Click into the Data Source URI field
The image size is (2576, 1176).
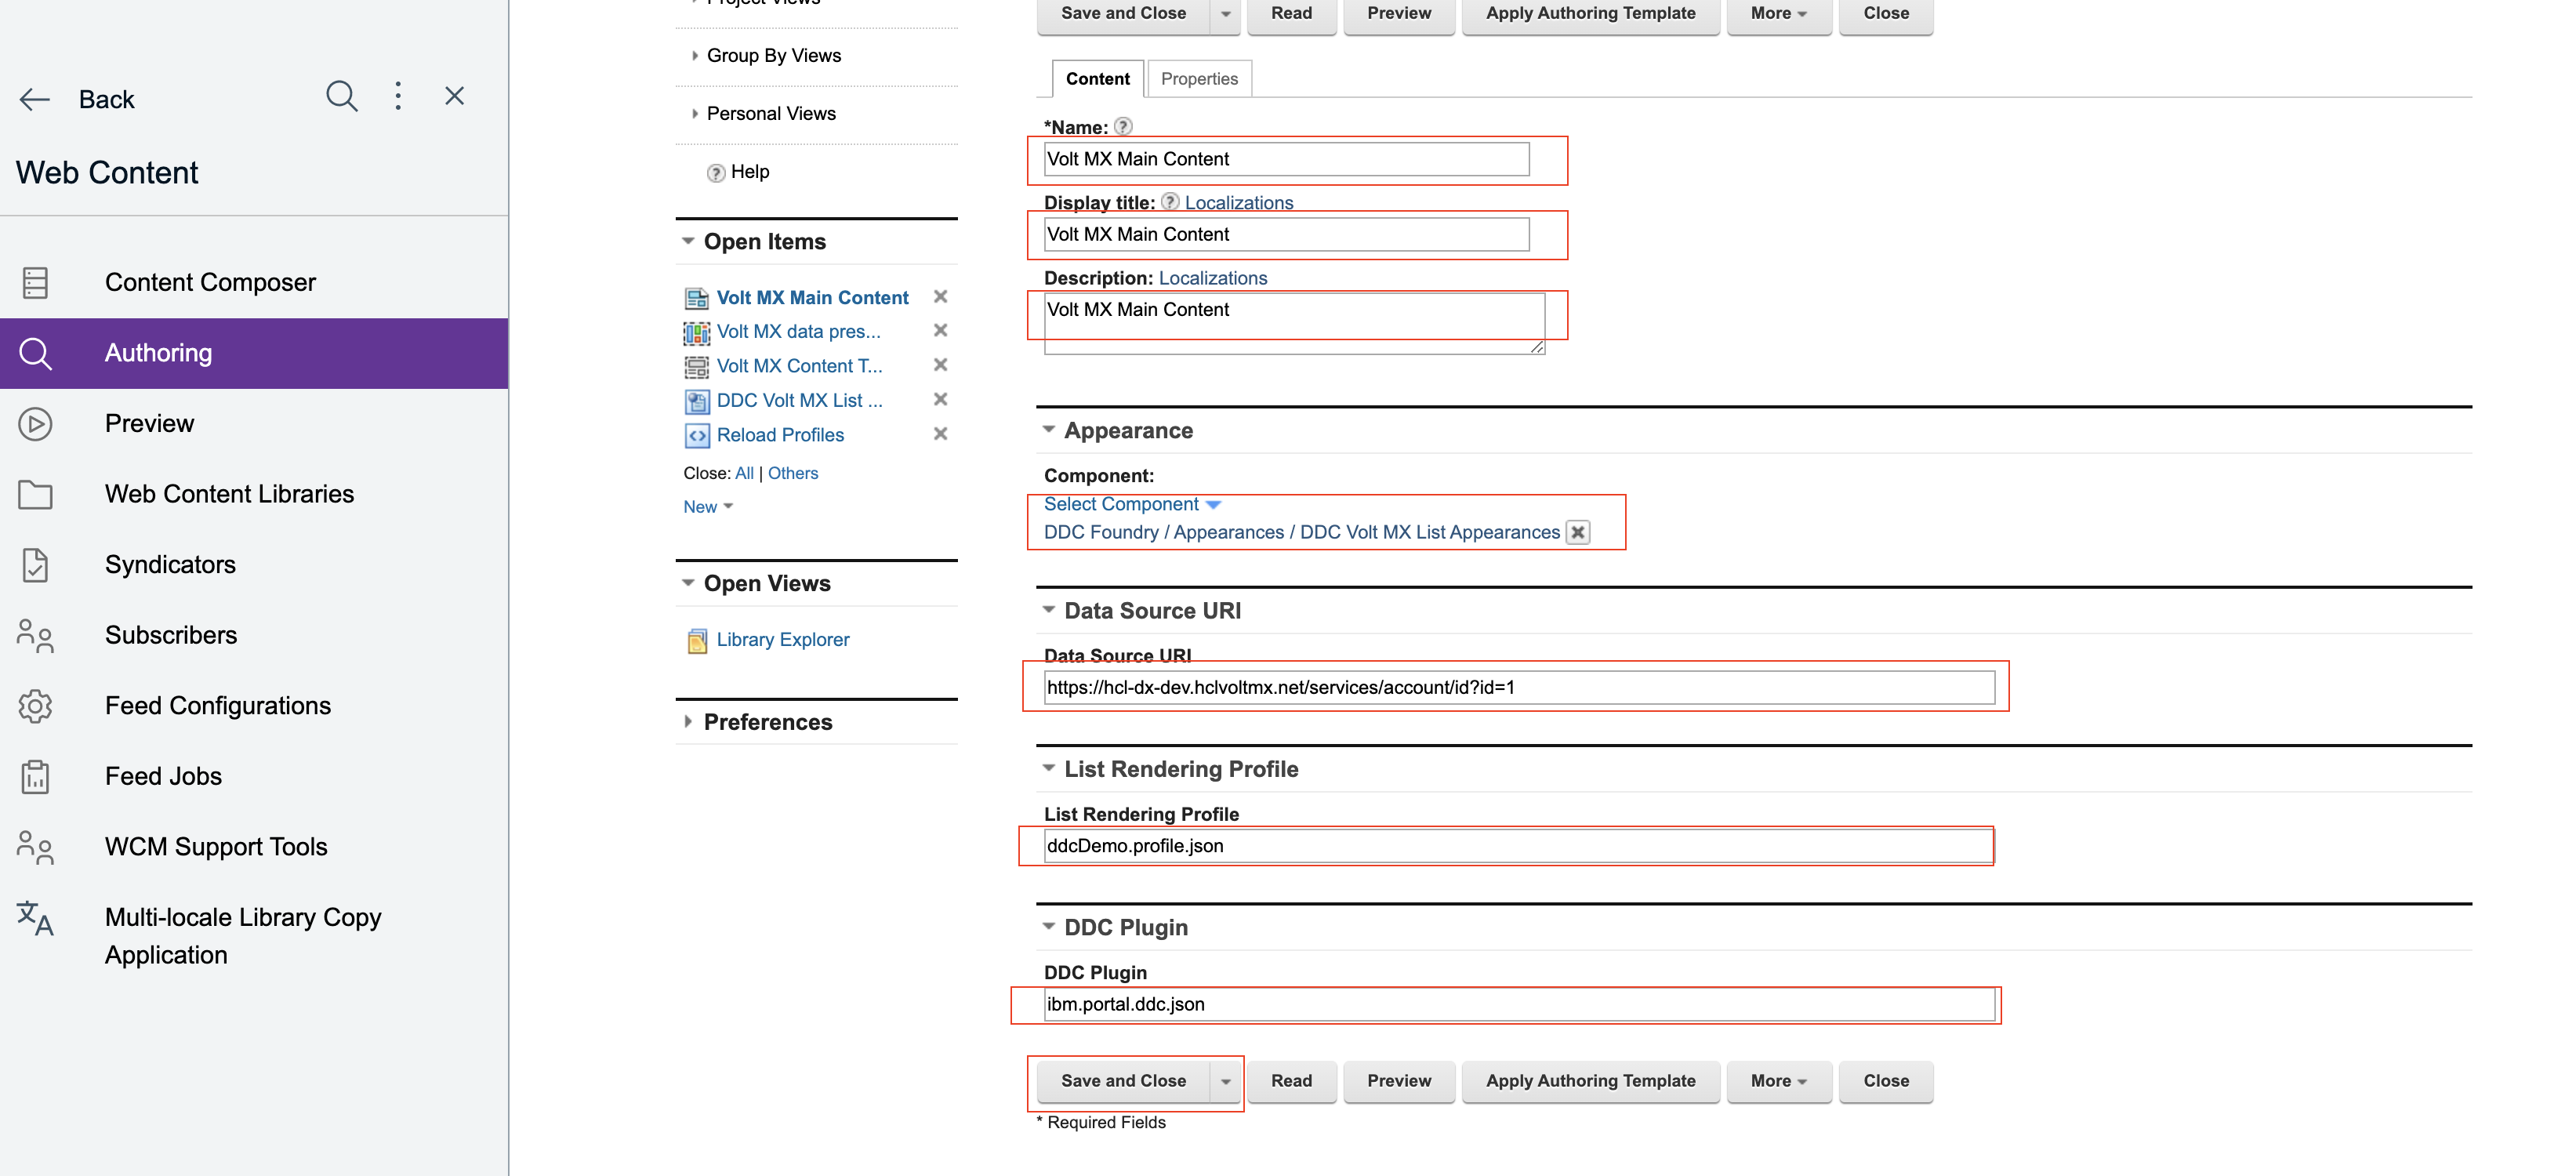tap(1518, 687)
